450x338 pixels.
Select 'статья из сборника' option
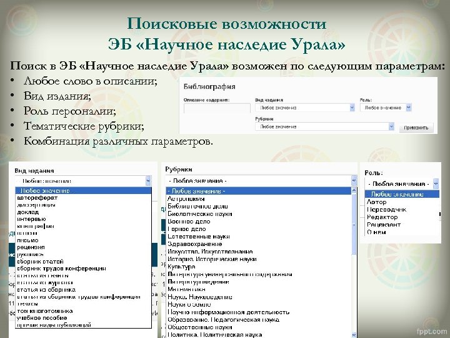pyautogui.click(x=83, y=290)
